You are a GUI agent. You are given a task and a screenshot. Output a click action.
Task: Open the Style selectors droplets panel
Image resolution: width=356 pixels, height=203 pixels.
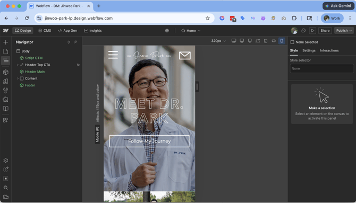[6, 91]
